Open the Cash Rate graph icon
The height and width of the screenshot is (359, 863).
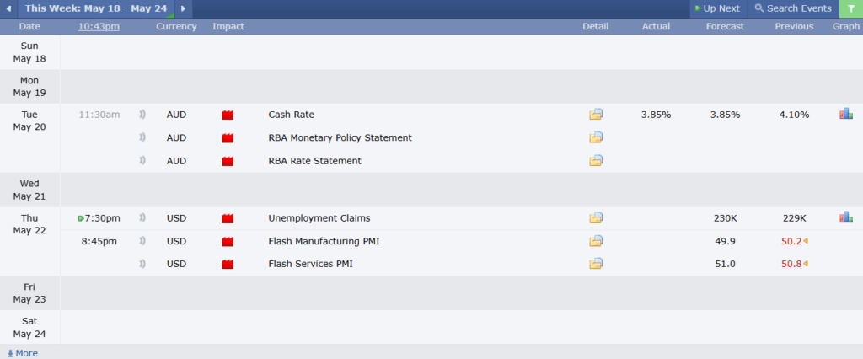846,114
